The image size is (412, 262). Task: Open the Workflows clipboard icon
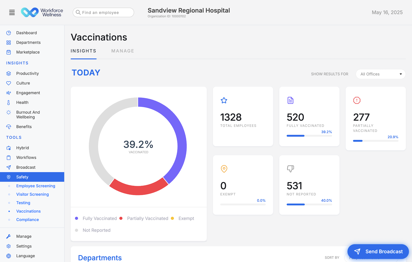click(x=8, y=157)
